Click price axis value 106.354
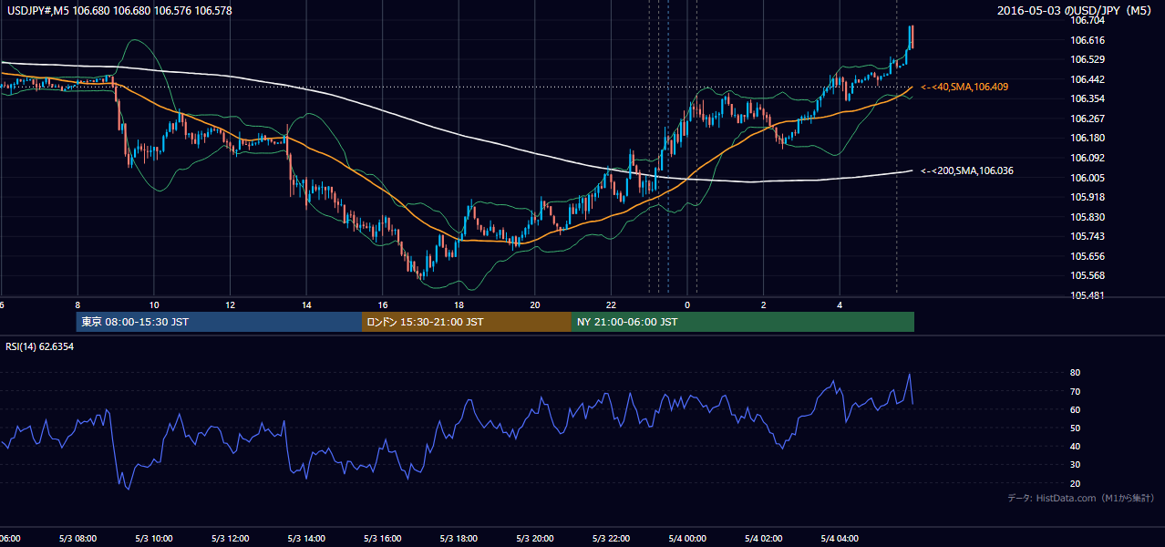 point(1088,98)
